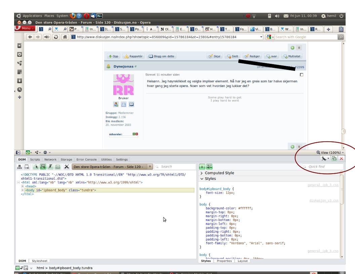Click Dragonfly export DOM icon

coord(27,167)
